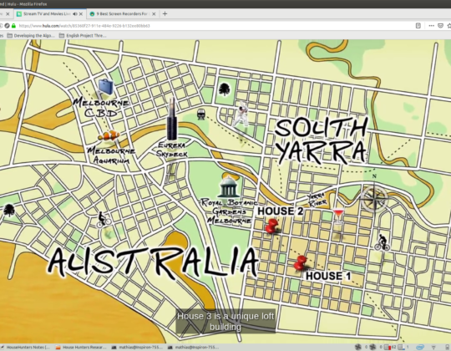This screenshot has height=351, width=451.
Task: Close the 9 Best Screen Recorders tab
Action: click(x=154, y=14)
